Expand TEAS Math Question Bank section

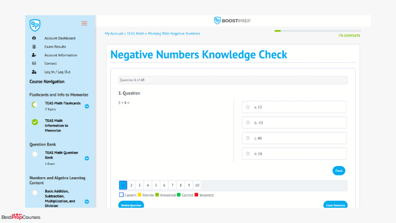87,158
